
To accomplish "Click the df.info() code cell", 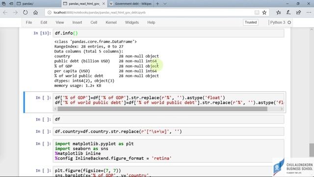I will click(x=168, y=33).
